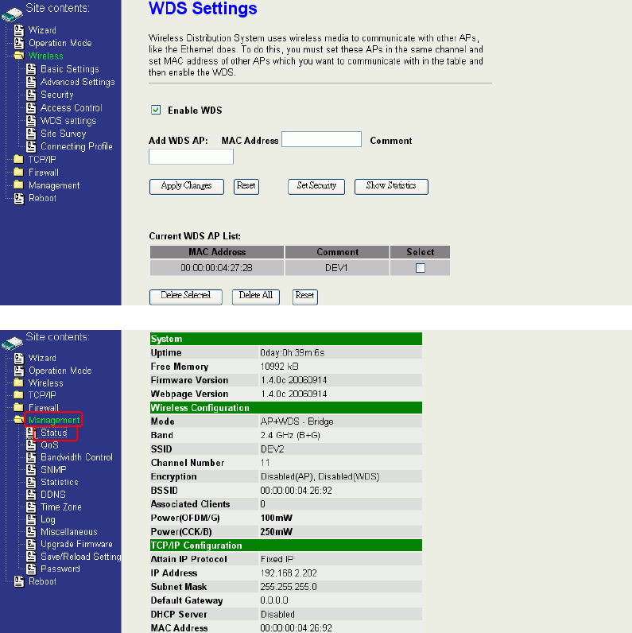The width and height of the screenshot is (632, 633).
Task: Click the Connecting Profile page icon
Action: [31, 146]
